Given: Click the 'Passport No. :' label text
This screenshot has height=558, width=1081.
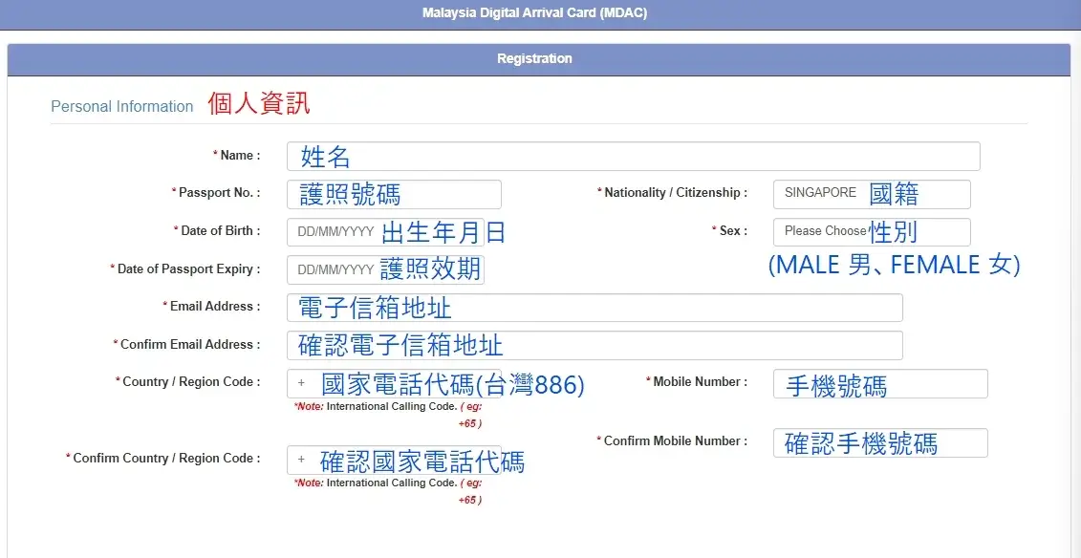Looking at the screenshot, I should pos(219,193).
